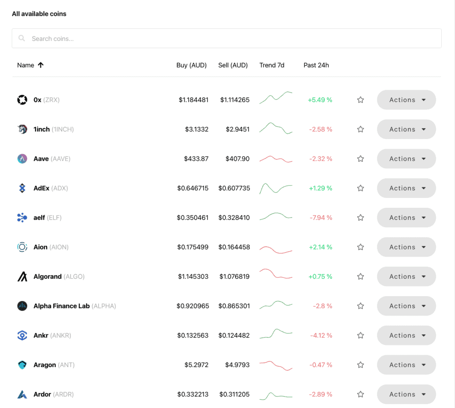Toggle favorite star for Aion
455x408 pixels.
click(360, 247)
